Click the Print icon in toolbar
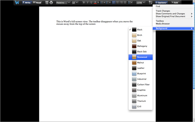Viewport: 195px width, 122px height. [51, 2]
